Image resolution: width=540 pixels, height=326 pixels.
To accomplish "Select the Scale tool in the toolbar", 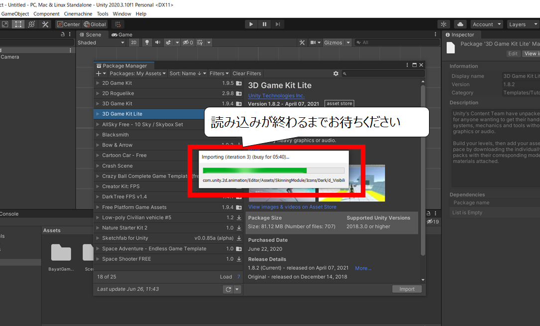I will pos(5,24).
